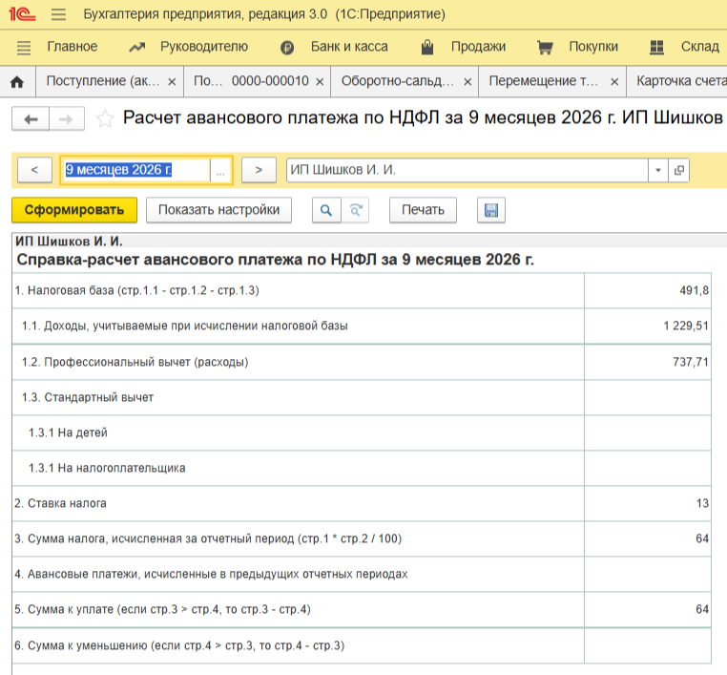Open the Покупки section
Screen dimensions: 727x675
(x=593, y=47)
